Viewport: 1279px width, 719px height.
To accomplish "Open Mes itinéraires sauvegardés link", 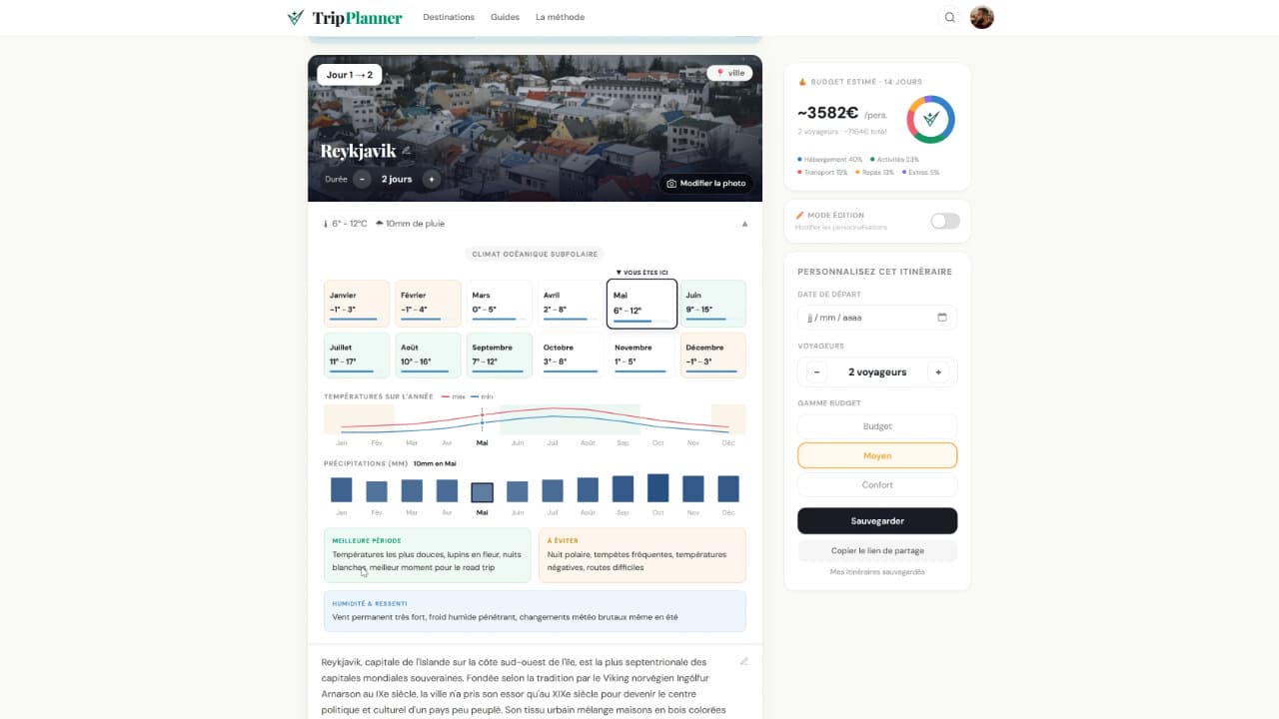I will 877,572.
